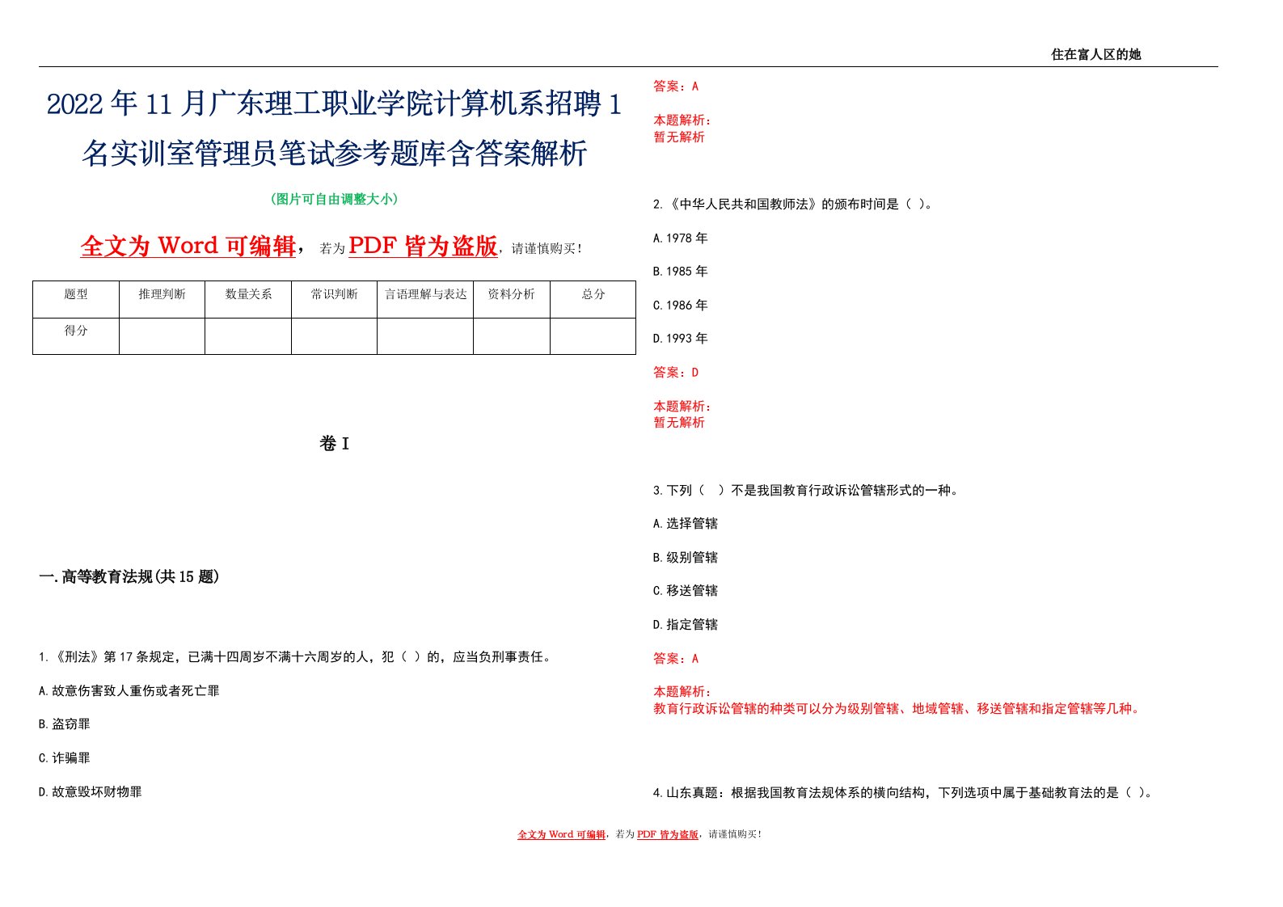Click the title's second line 名实训室管理员笔试参考题库含答案解析

[x=335, y=153]
